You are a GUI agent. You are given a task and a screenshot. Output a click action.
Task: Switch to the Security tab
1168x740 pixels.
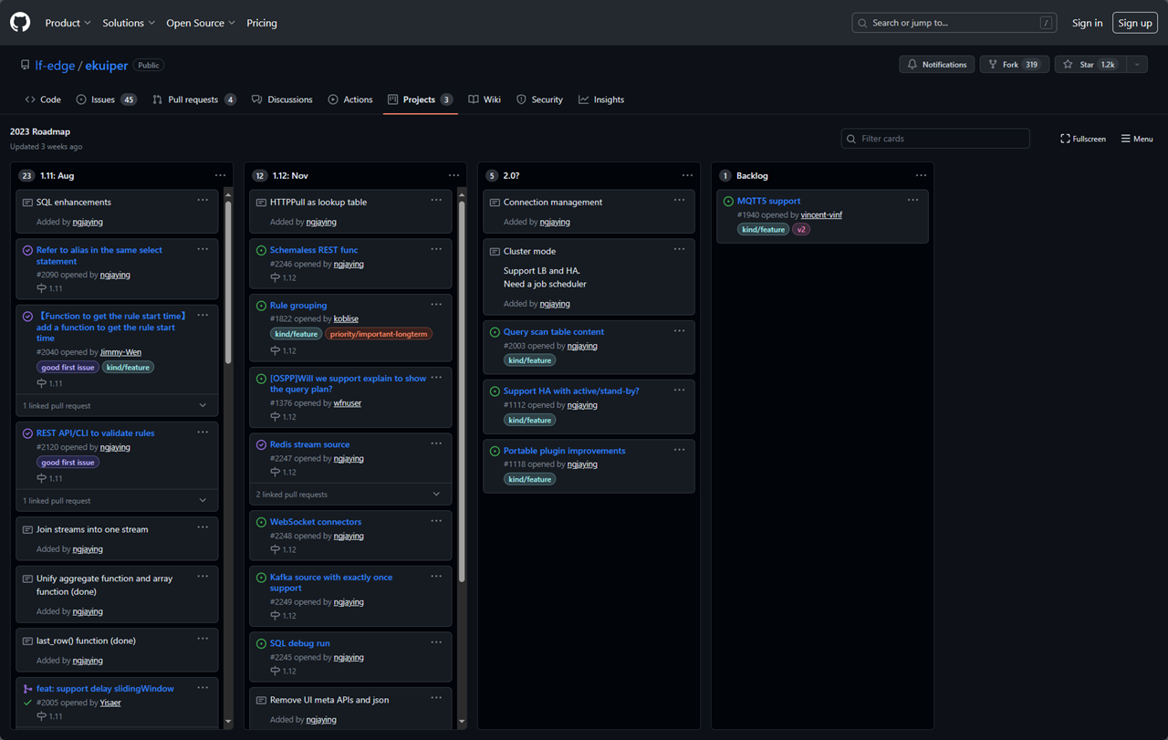point(539,99)
